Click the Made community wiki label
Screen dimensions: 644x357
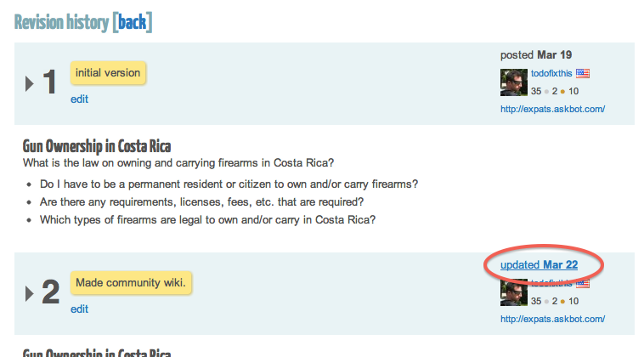(131, 283)
